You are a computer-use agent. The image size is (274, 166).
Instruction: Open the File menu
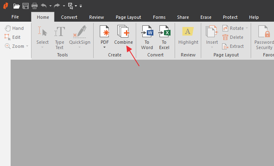15,17
